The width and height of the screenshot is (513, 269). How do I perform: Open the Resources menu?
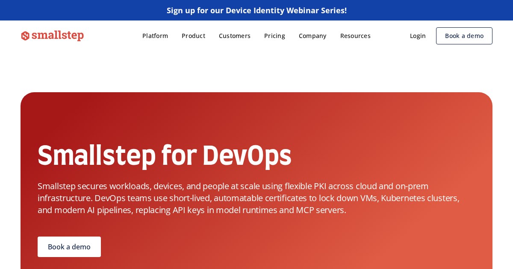click(x=355, y=36)
